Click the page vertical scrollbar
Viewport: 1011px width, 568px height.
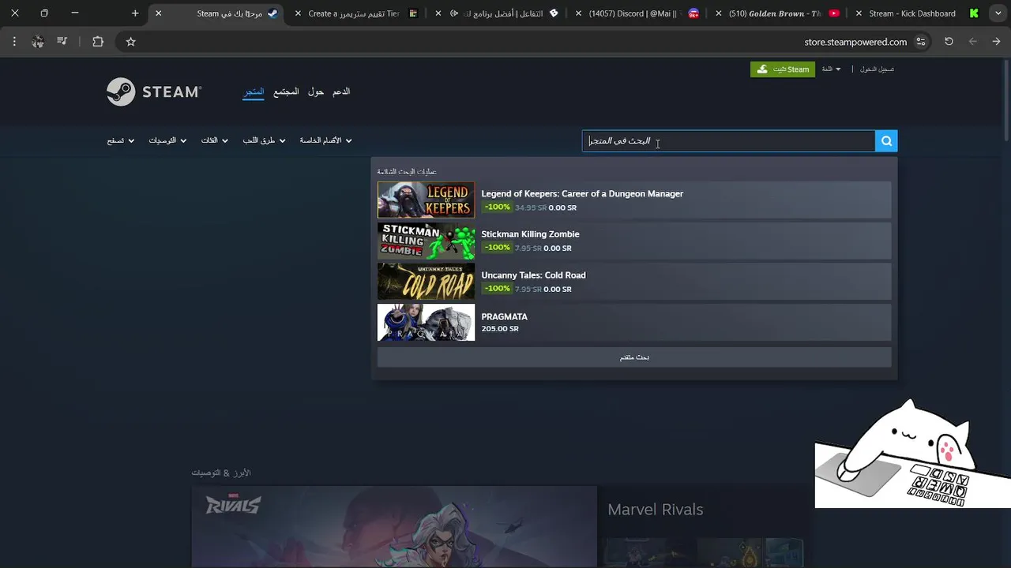(1006, 99)
